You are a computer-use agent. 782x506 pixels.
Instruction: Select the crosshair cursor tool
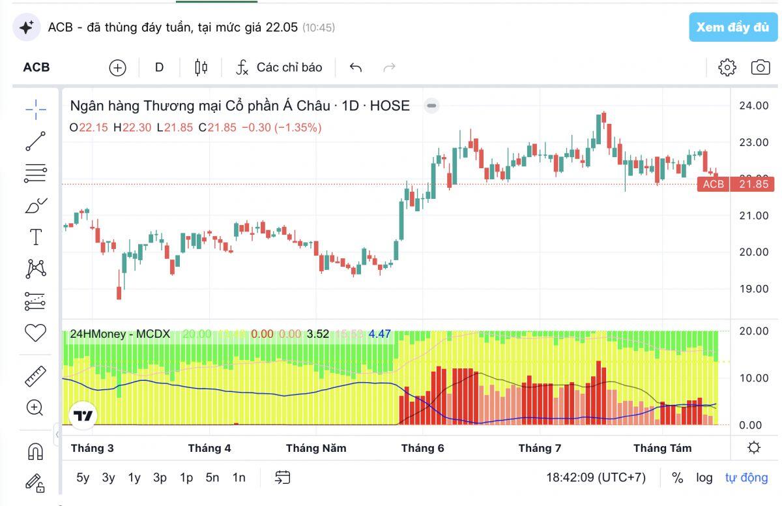coord(36,110)
